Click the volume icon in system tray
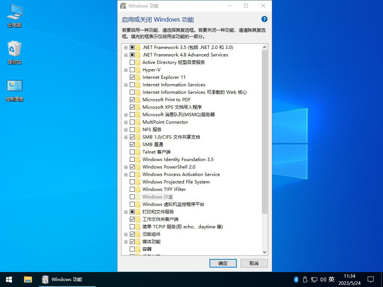Viewport: 383px width, 287px height. coord(323,279)
